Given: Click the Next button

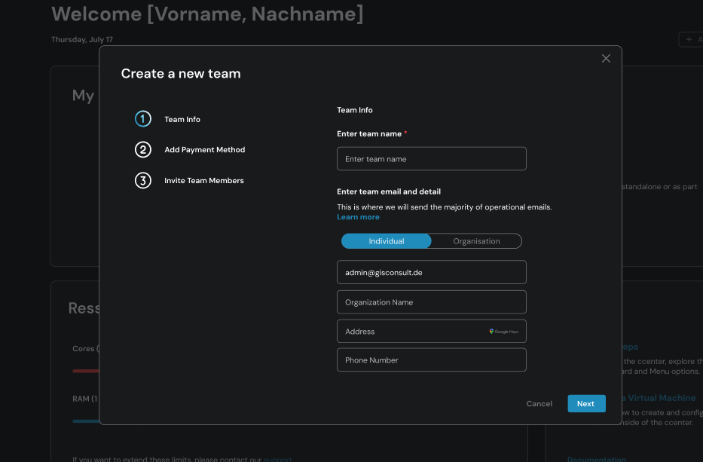Looking at the screenshot, I should coord(585,404).
